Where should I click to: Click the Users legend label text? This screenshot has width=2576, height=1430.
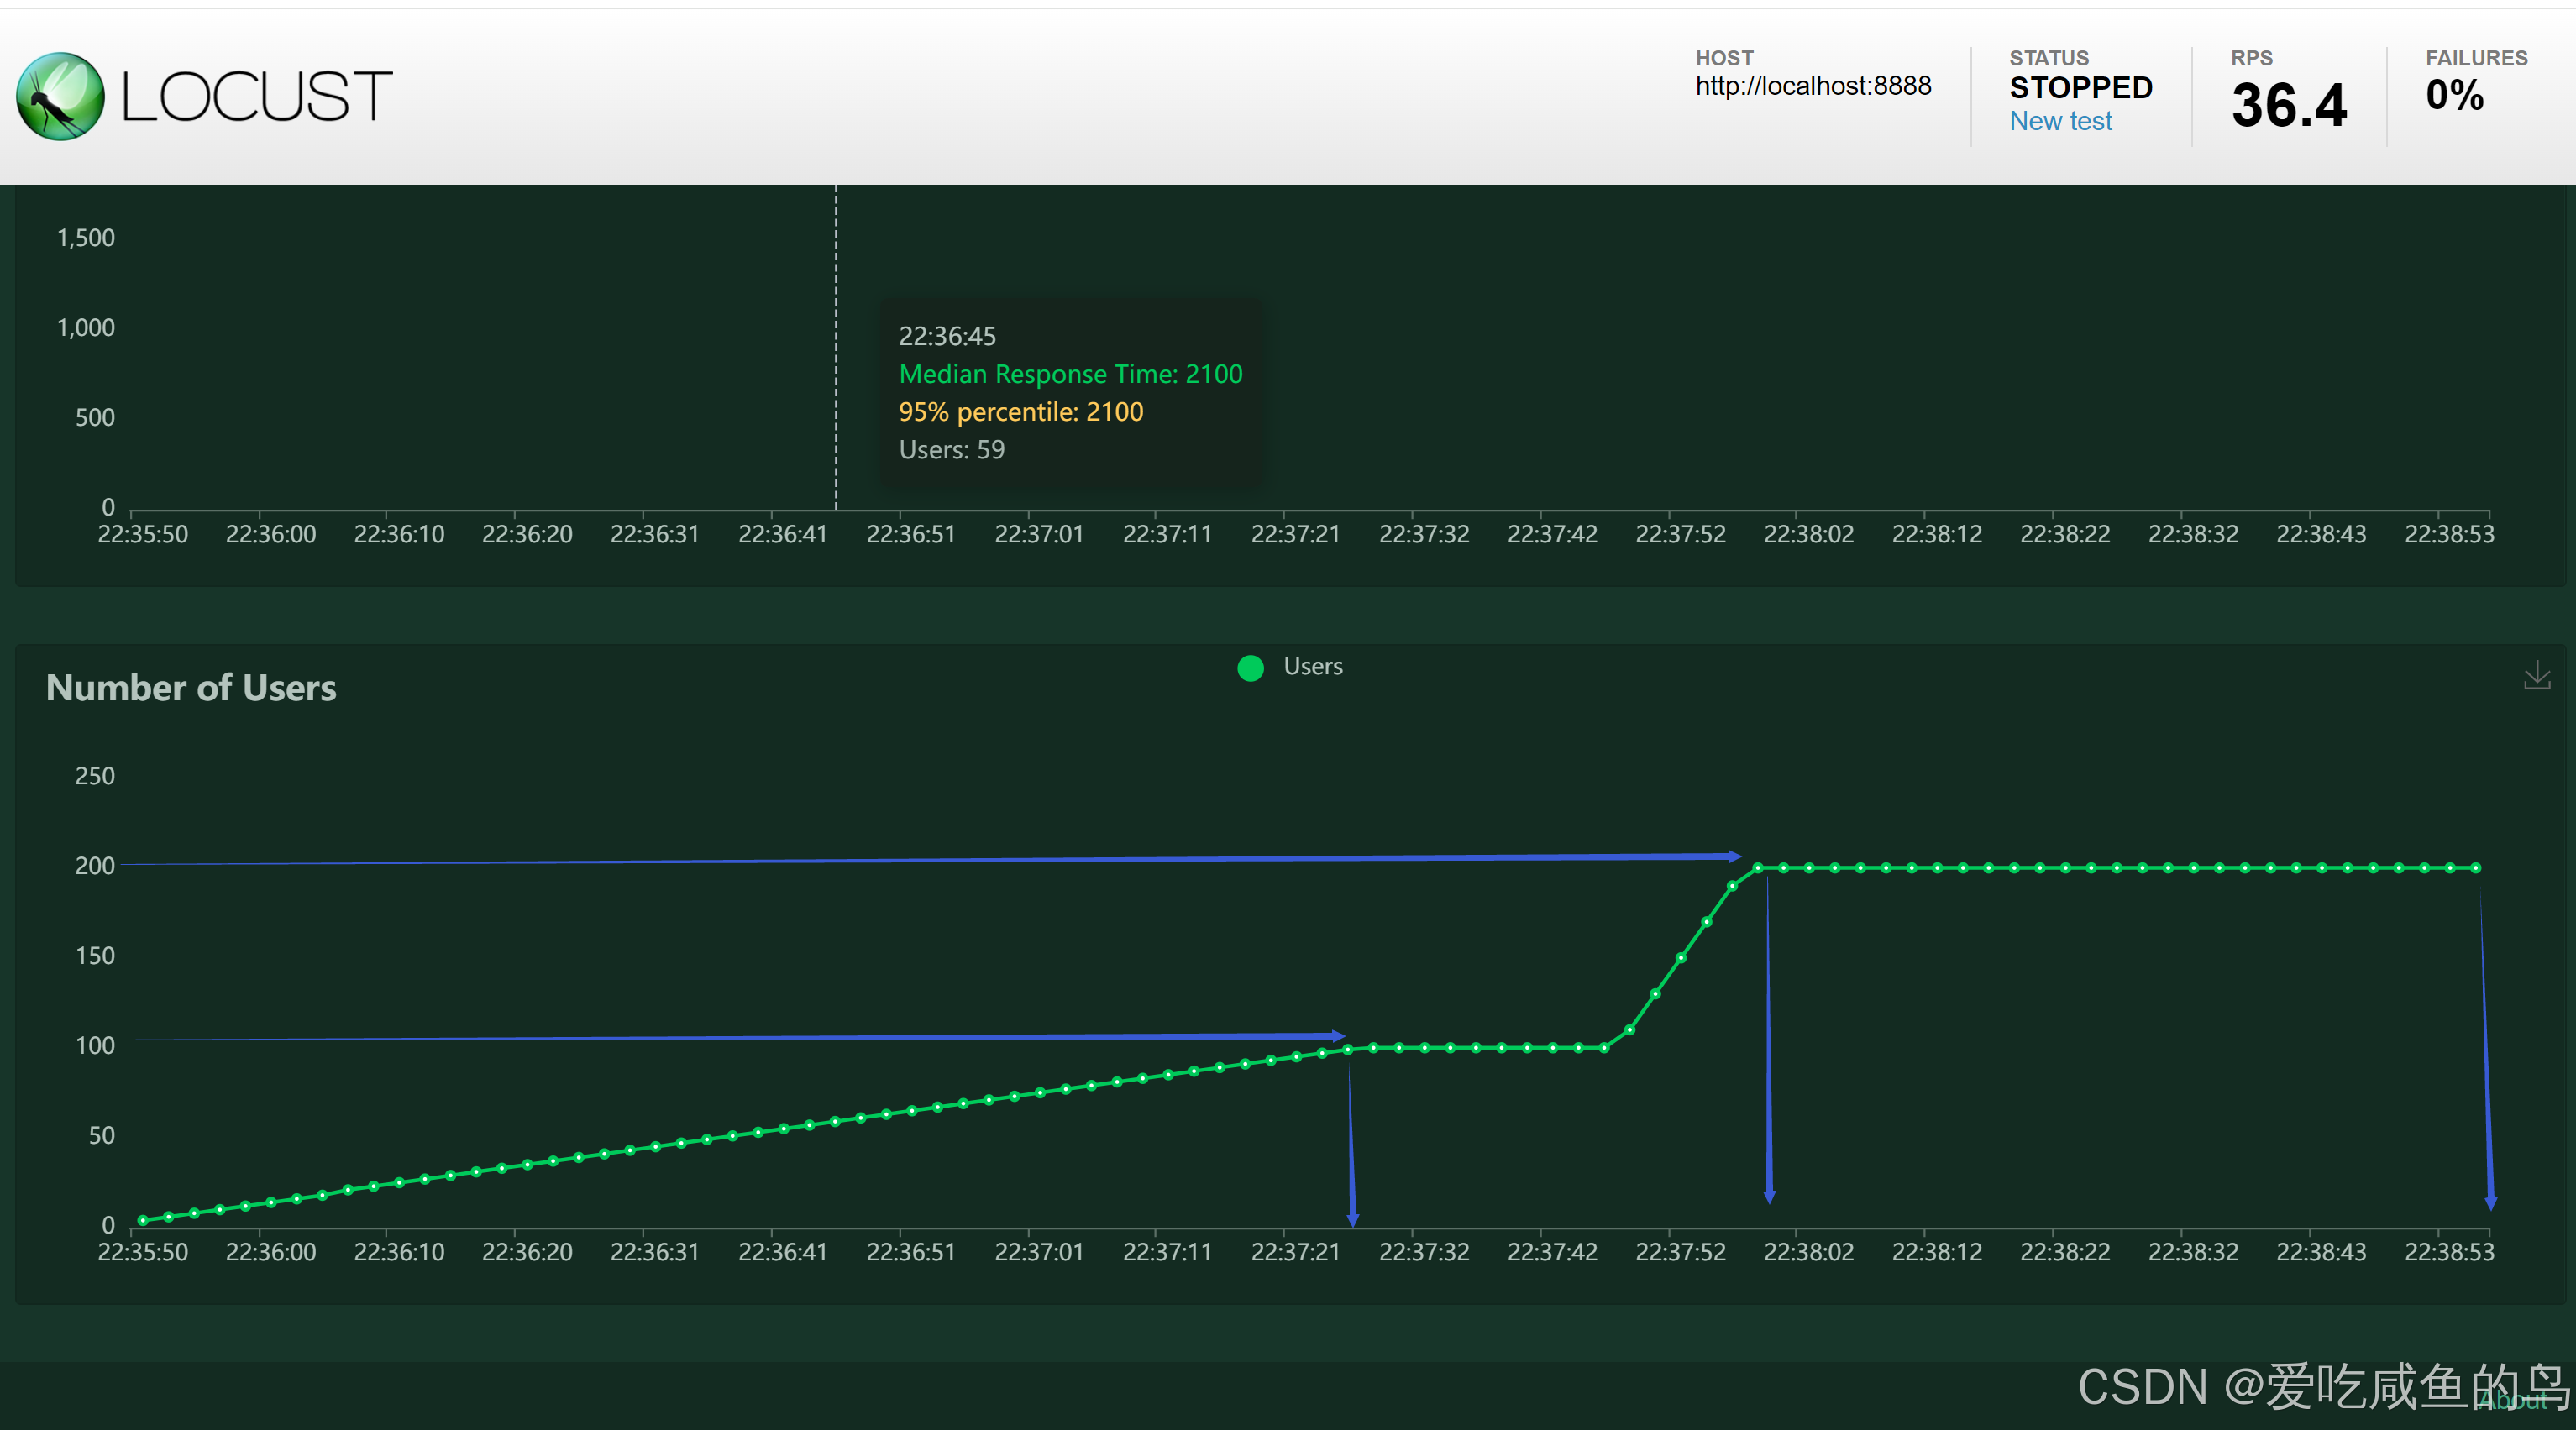[x=1312, y=666]
